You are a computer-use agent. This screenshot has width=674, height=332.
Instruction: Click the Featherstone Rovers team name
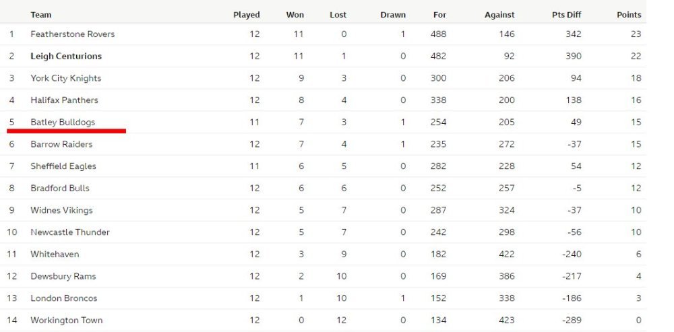tap(73, 34)
